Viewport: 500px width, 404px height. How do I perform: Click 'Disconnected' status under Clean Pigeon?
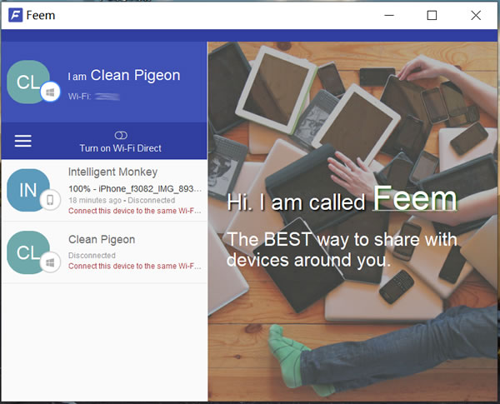tap(92, 256)
